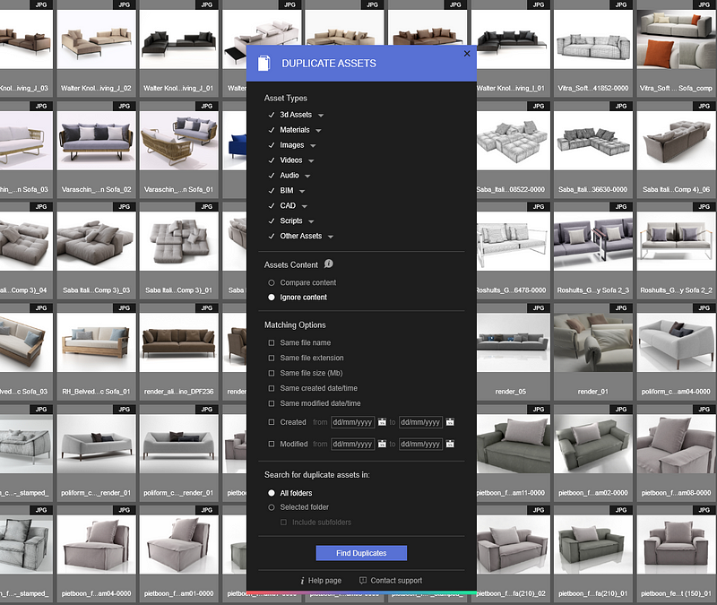Expand the Videos dropdown arrow
The height and width of the screenshot is (605, 717).
311,160
